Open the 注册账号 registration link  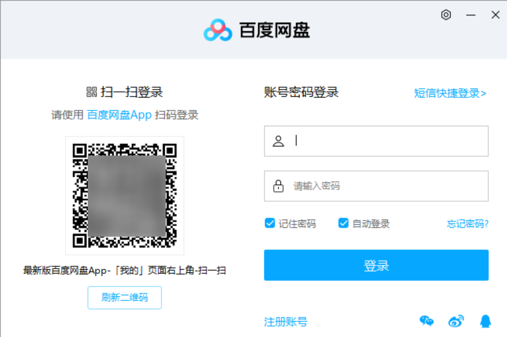(285, 321)
